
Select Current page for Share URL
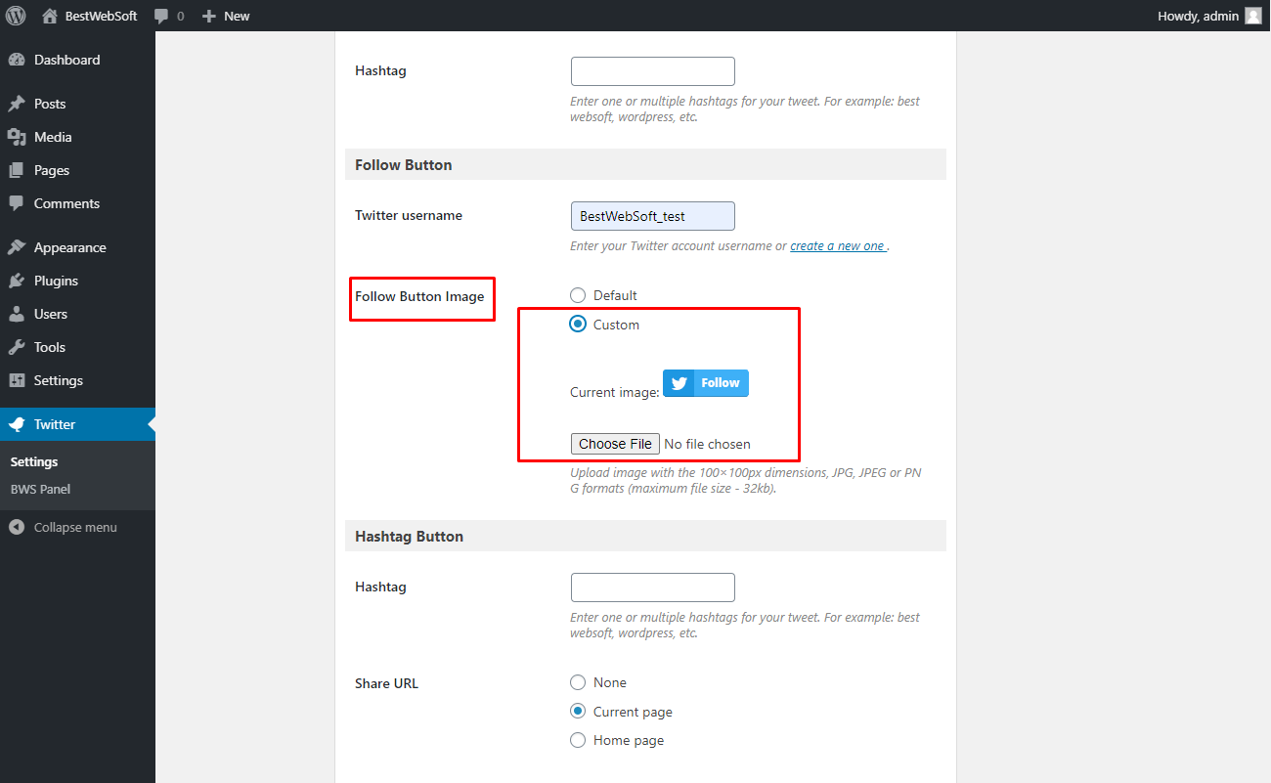click(578, 712)
